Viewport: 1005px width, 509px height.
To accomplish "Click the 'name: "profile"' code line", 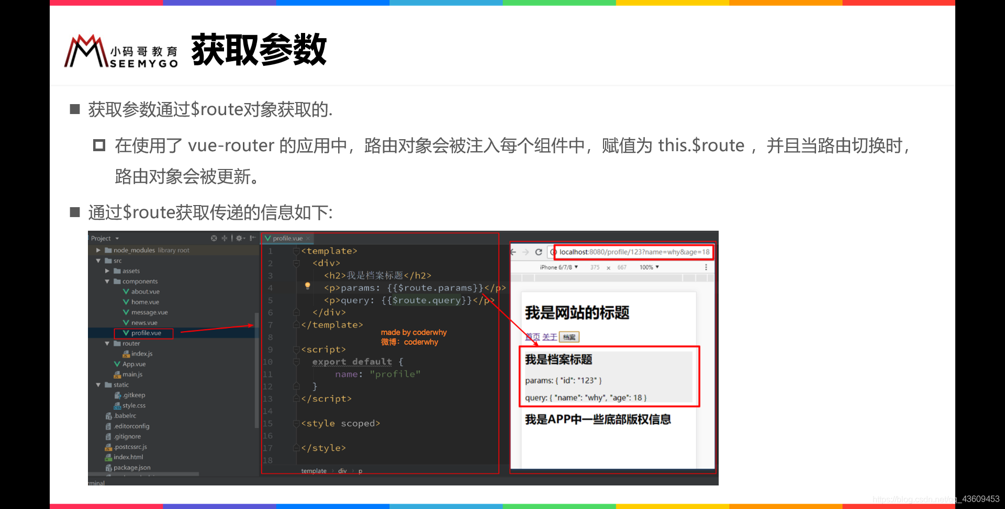I will pyautogui.click(x=378, y=375).
